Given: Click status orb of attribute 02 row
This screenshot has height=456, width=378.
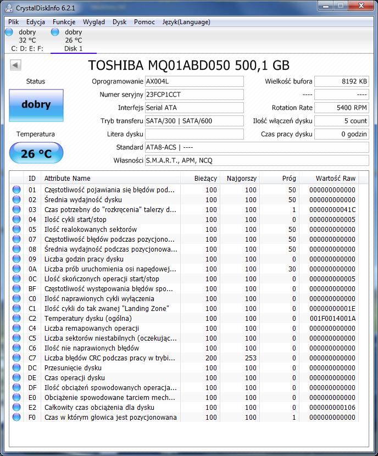Looking at the screenshot, I should click(x=16, y=199).
